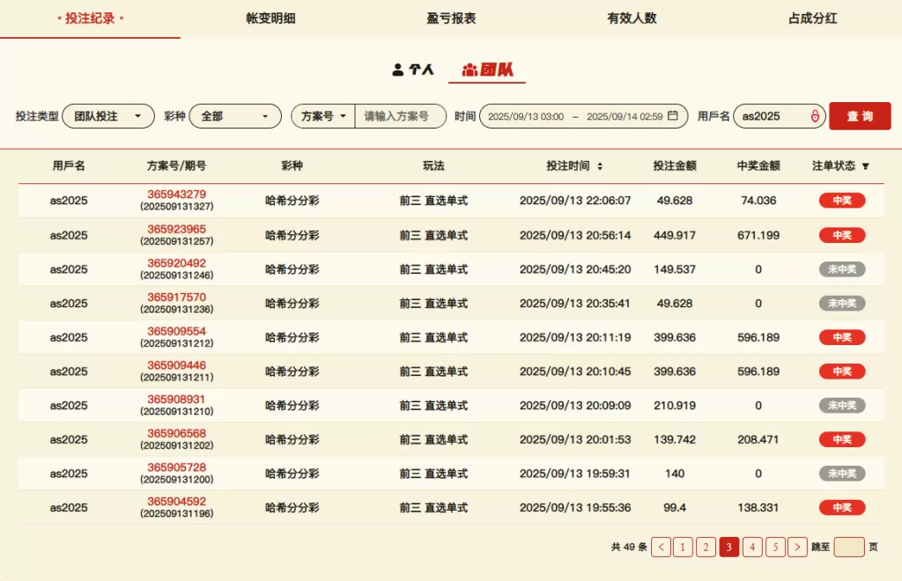Click the jump-to-page number box

[x=849, y=547]
